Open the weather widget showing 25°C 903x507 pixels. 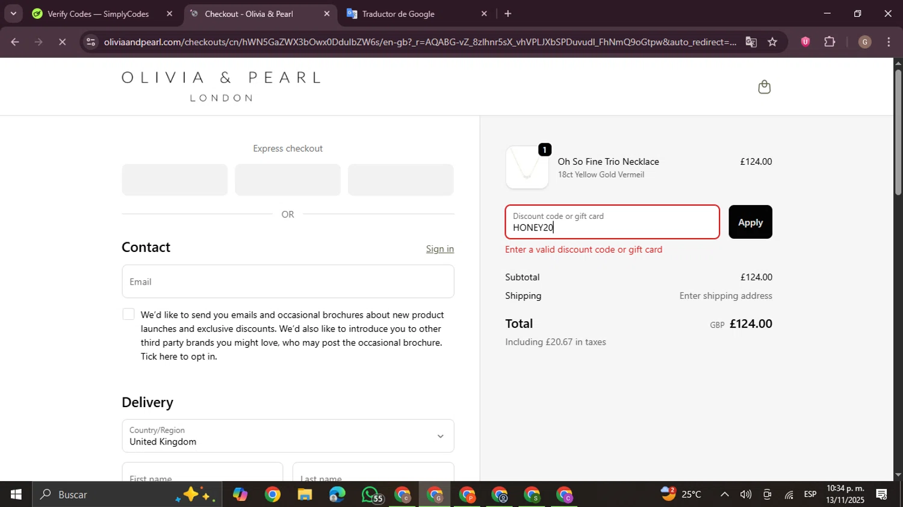click(x=681, y=494)
